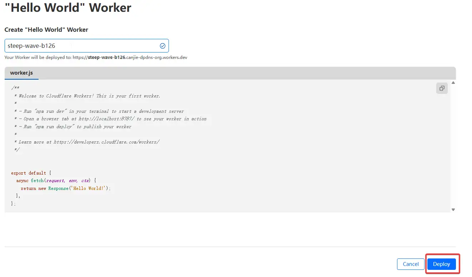Select the worker.js tab
Screen dimensions: 472x277
pyautogui.click(x=21, y=73)
